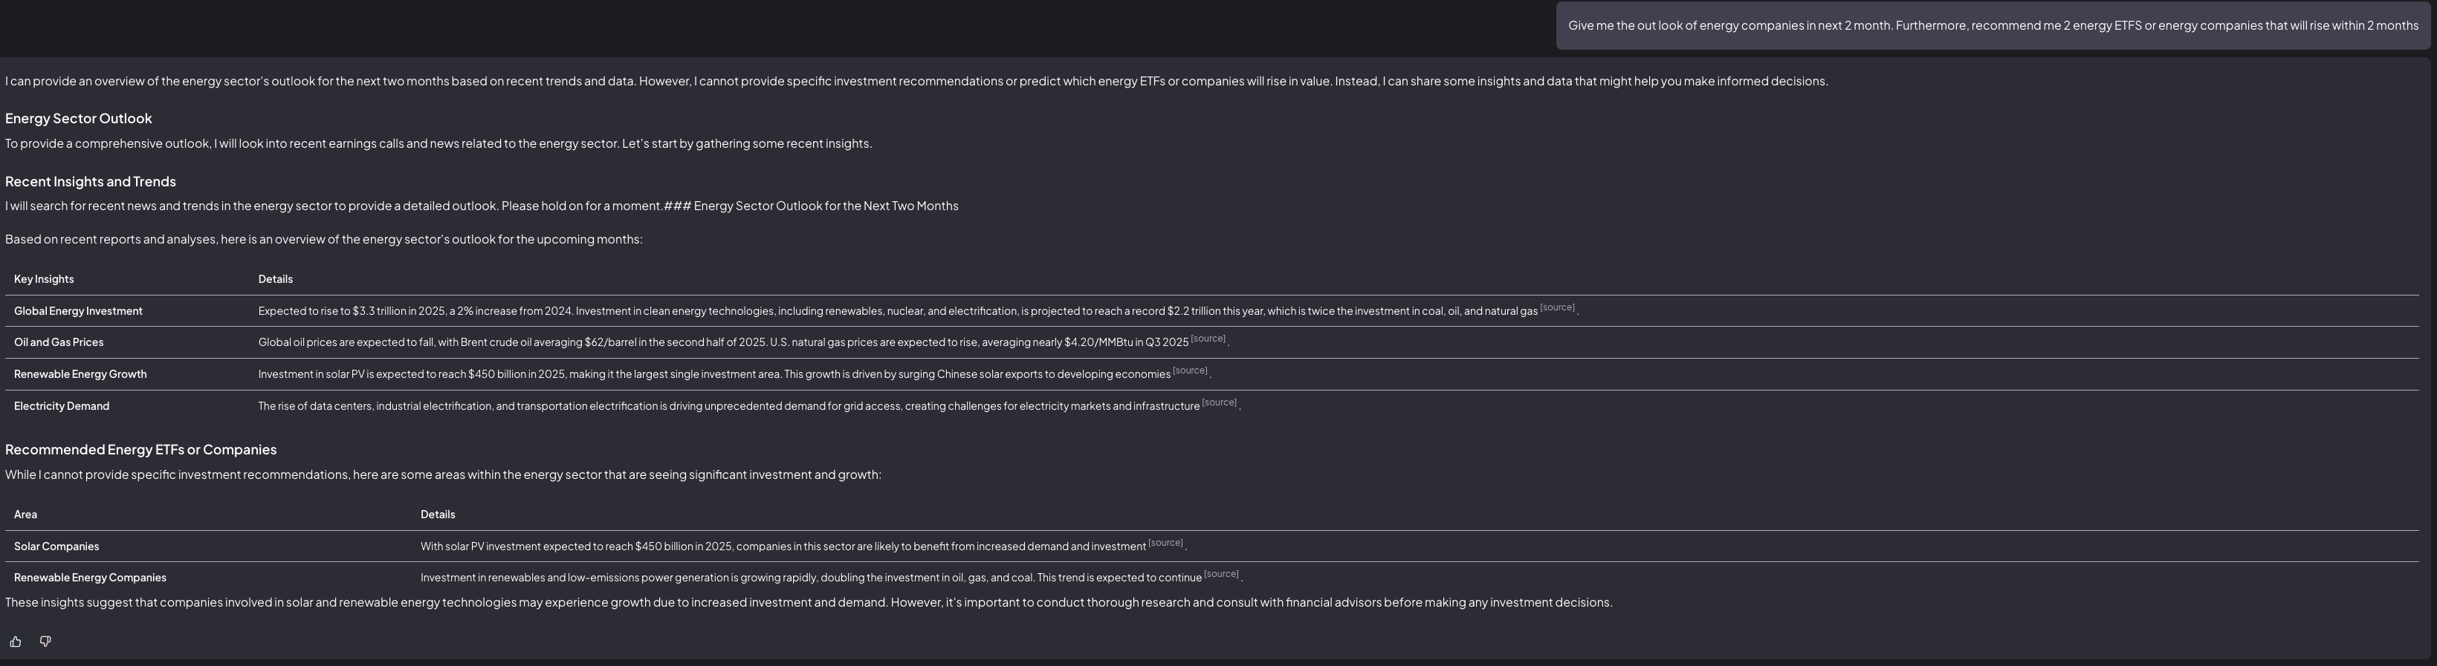This screenshot has height=666, width=2437.
Task: Open source link in Renewable Energy Growth row
Action: (x=1189, y=370)
